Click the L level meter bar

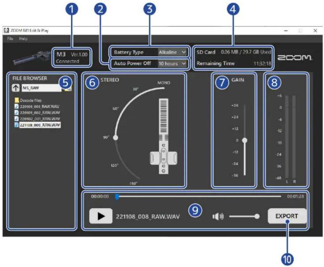coord(287,137)
